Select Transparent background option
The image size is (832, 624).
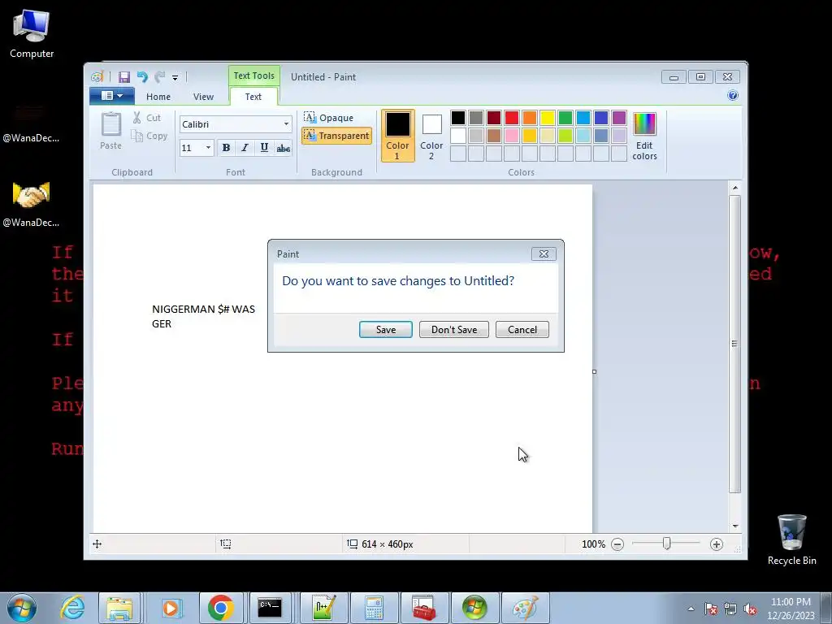click(336, 136)
